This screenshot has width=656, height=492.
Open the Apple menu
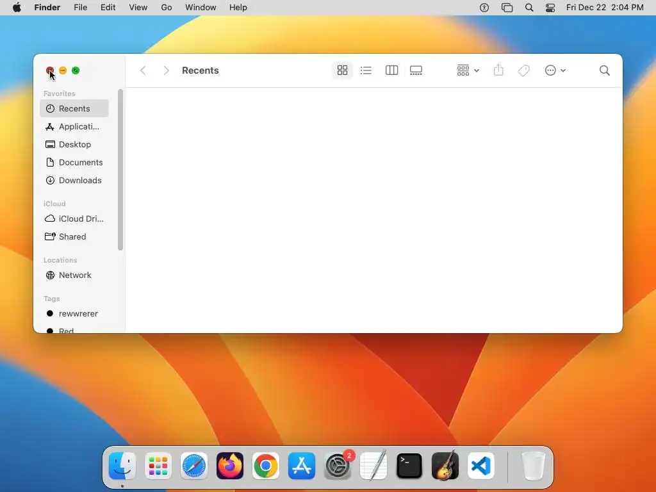[x=17, y=8]
